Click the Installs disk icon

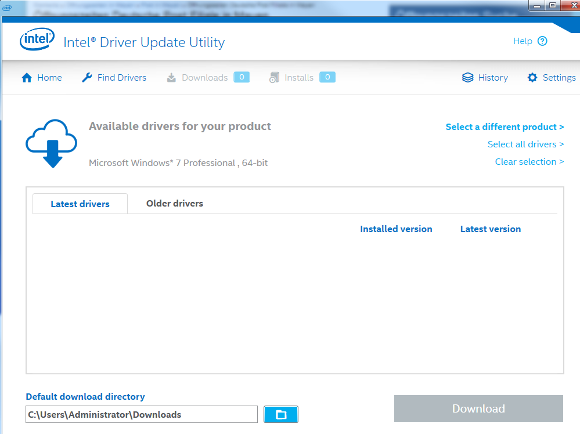click(x=274, y=78)
